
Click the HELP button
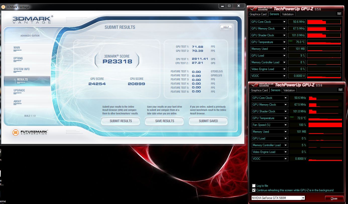[226, 27]
